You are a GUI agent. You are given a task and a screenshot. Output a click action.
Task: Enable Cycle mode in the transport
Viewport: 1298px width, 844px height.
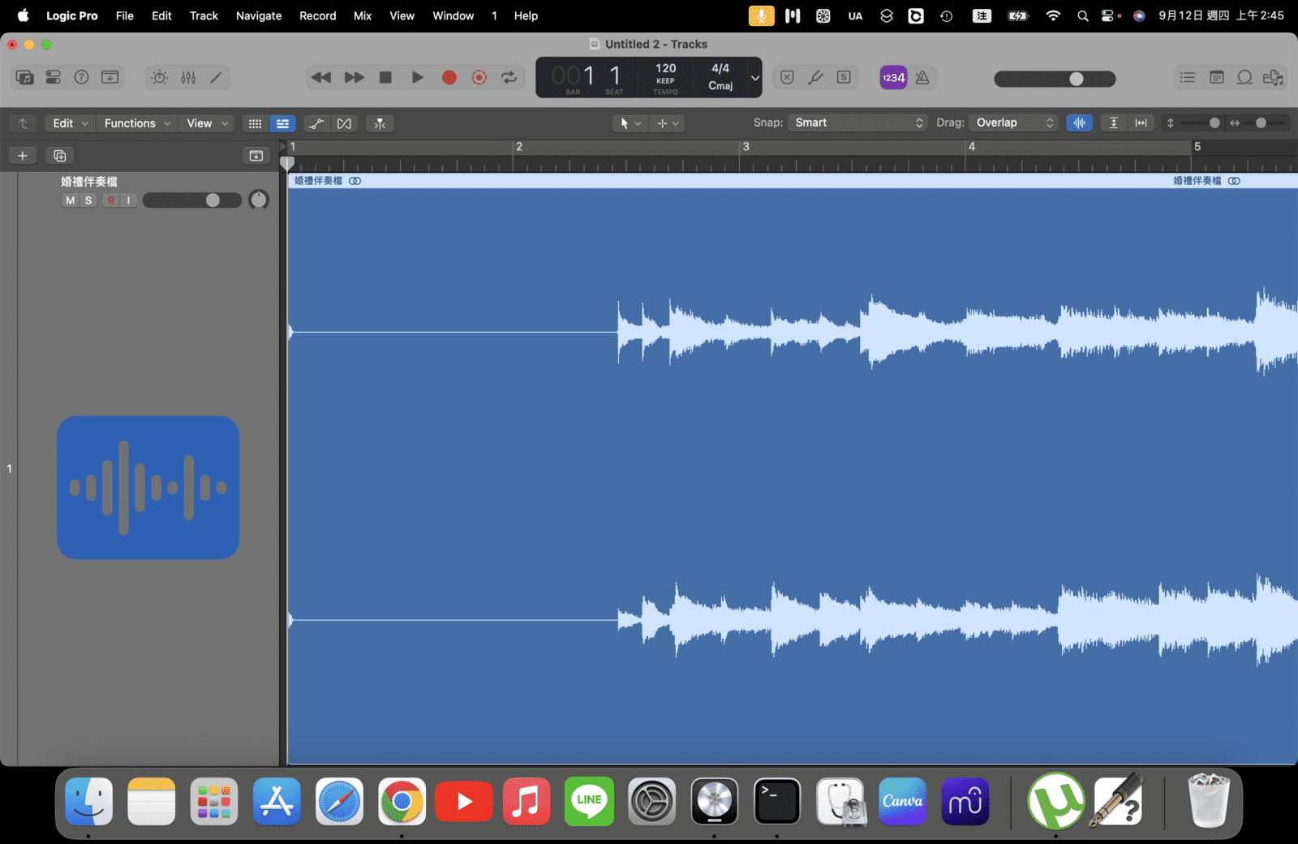pyautogui.click(x=509, y=77)
